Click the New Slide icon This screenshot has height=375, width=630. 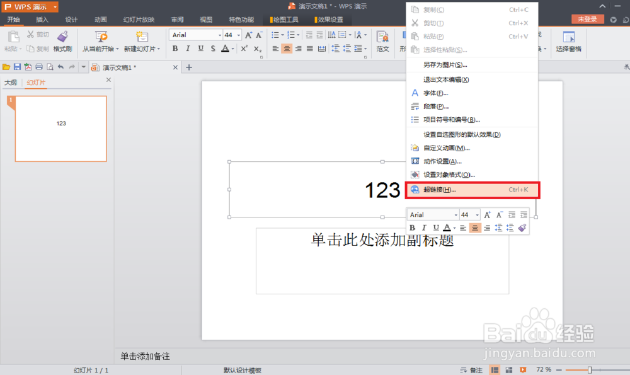tap(141, 37)
